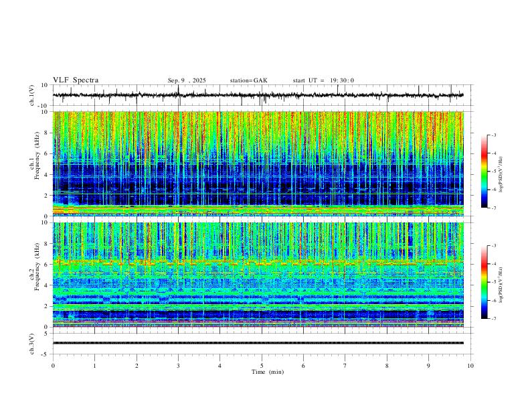The height and width of the screenshot is (410, 530).
Task: Click the 'ch.1(V)' waveform axis label
Action: point(32,95)
